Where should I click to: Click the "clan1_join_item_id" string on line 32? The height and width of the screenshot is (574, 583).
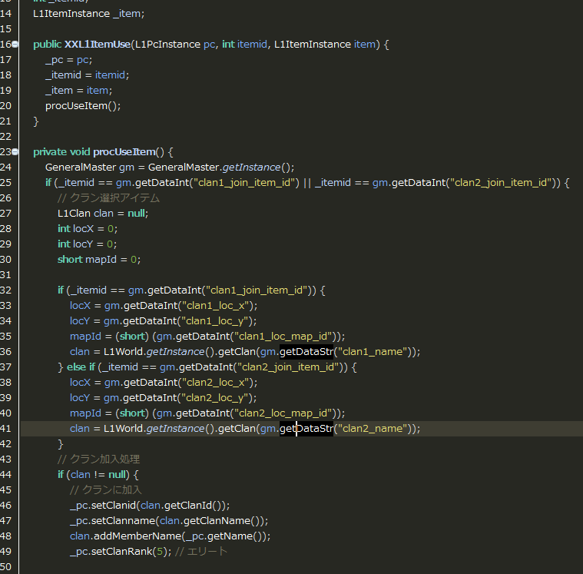point(257,290)
